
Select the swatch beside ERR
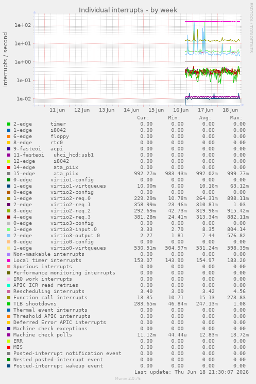tap(9, 342)
